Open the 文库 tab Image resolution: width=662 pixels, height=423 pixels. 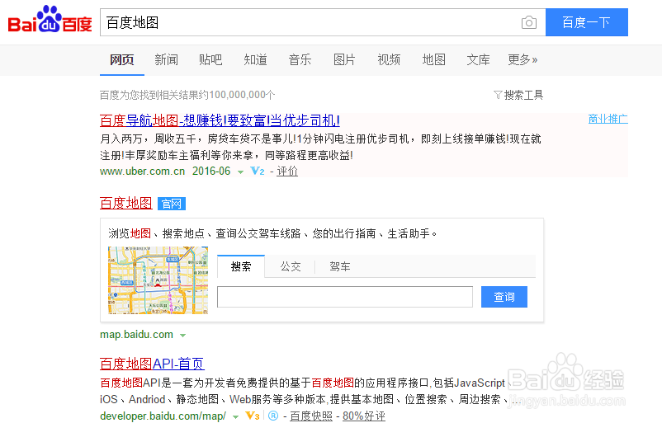point(479,60)
